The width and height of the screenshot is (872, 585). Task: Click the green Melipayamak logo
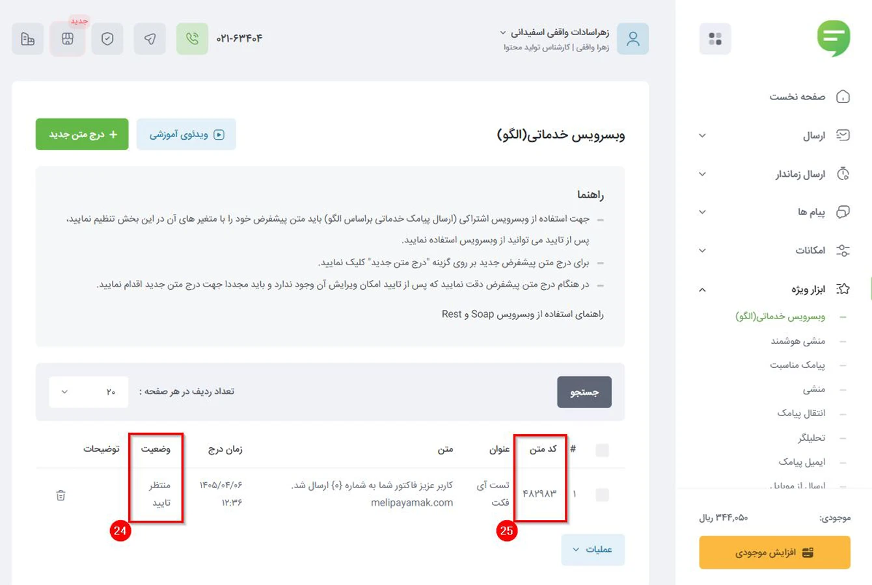[x=834, y=38]
